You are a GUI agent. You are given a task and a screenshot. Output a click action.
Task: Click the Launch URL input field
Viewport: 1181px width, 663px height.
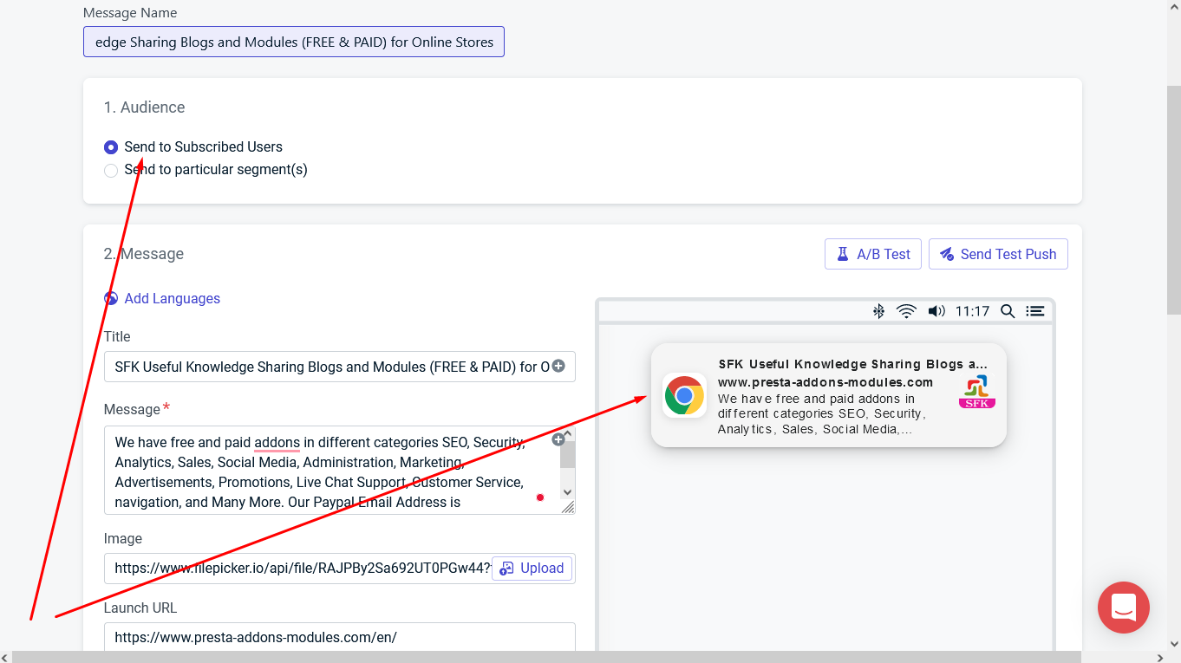340,637
